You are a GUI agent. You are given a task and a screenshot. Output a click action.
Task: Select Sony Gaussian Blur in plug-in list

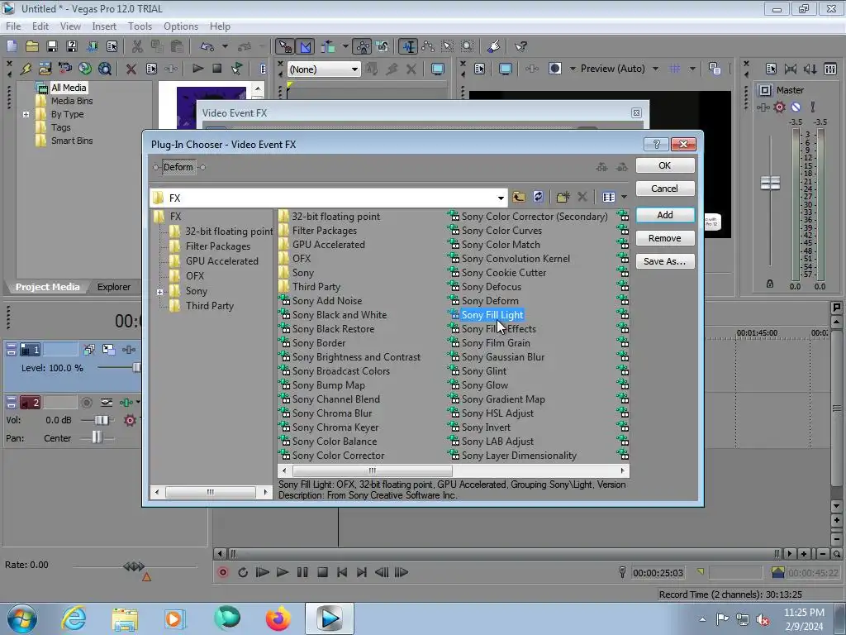pyautogui.click(x=503, y=357)
